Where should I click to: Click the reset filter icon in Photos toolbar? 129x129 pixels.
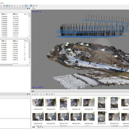(47, 94)
